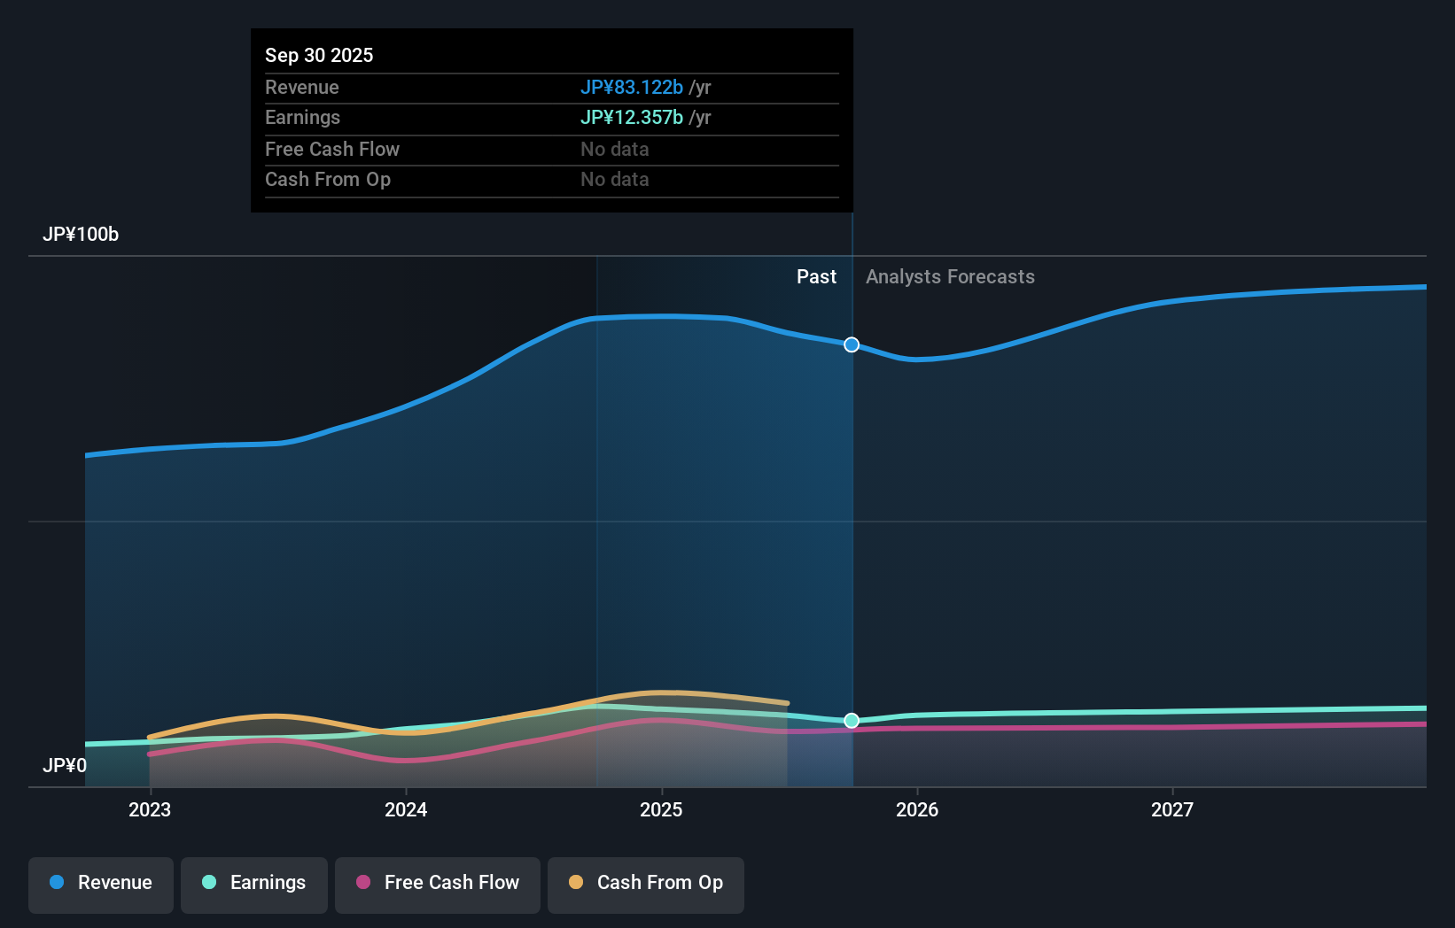
Task: Click the 2026 axis label
Action: [x=918, y=808]
